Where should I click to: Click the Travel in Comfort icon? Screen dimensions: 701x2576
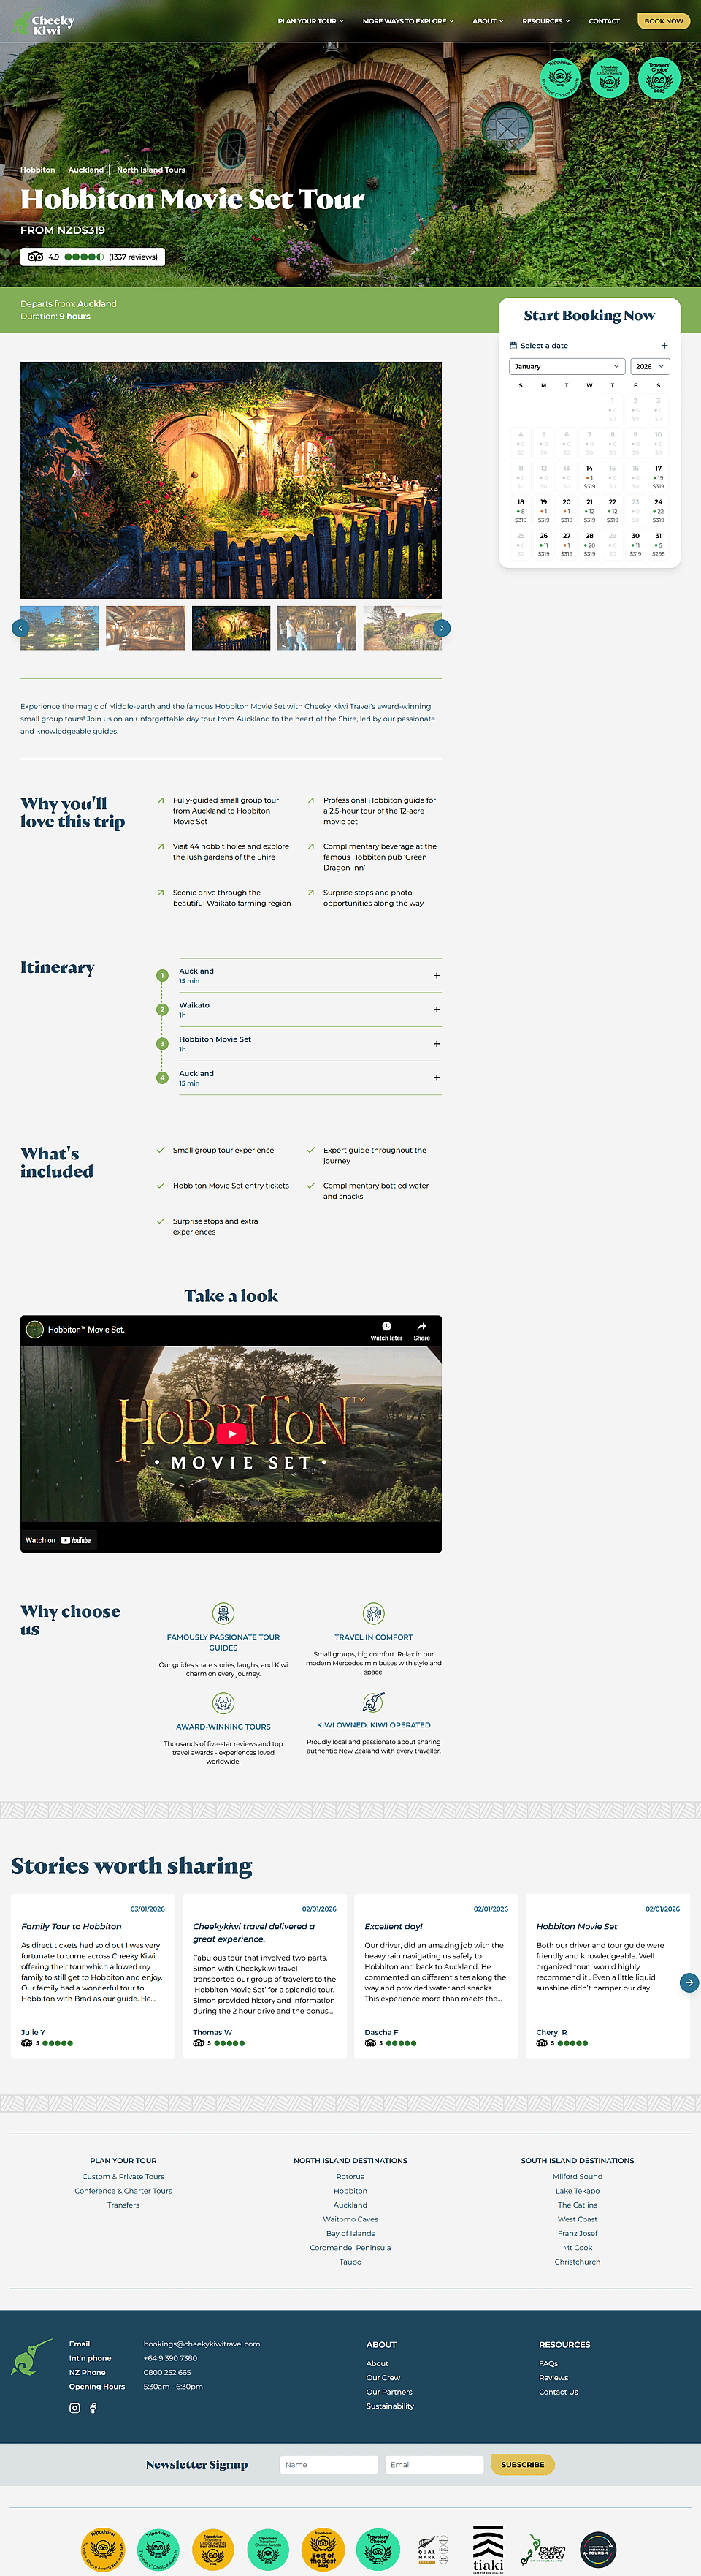pos(373,1613)
